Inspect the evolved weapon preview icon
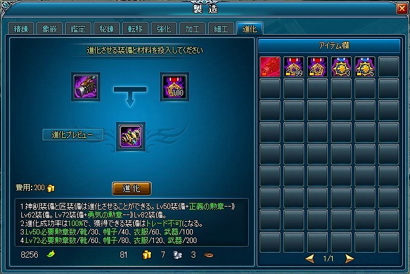Viewport: 410px width, 274px height. [x=130, y=137]
